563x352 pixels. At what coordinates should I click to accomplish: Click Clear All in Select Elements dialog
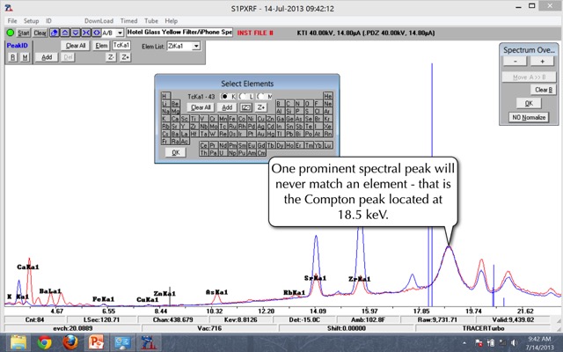200,106
